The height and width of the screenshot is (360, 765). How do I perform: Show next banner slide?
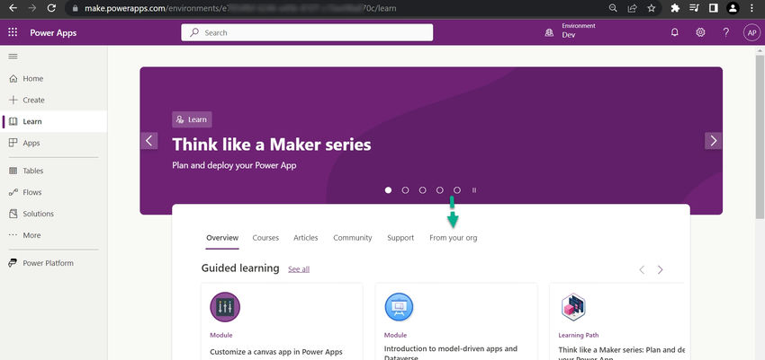point(714,141)
